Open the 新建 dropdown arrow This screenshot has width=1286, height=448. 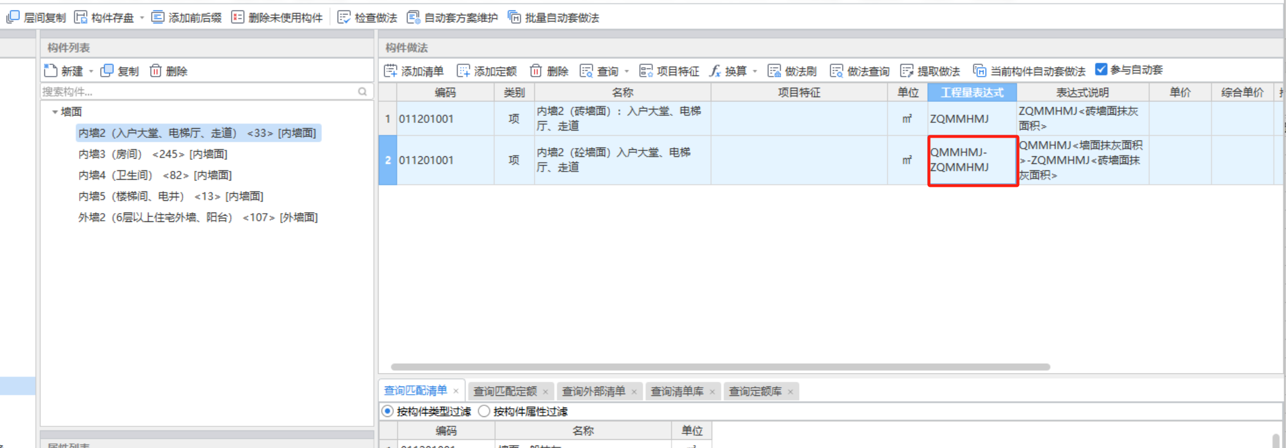pos(91,71)
